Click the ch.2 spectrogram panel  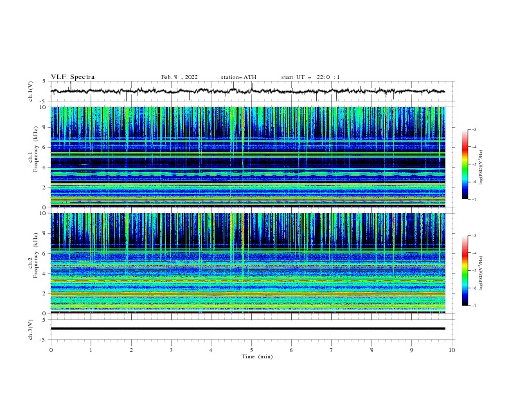tap(248, 263)
